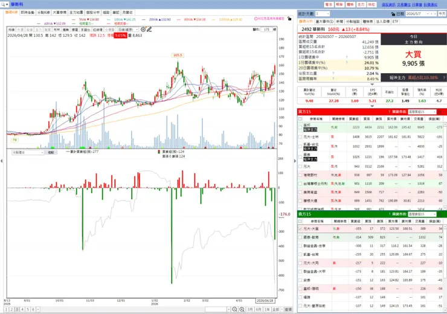Viewport: 447px width, 314px height.
Task: Expand arrow below financial ratios row
Action: tap(371, 106)
